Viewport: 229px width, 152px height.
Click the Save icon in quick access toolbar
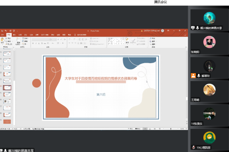2,31
